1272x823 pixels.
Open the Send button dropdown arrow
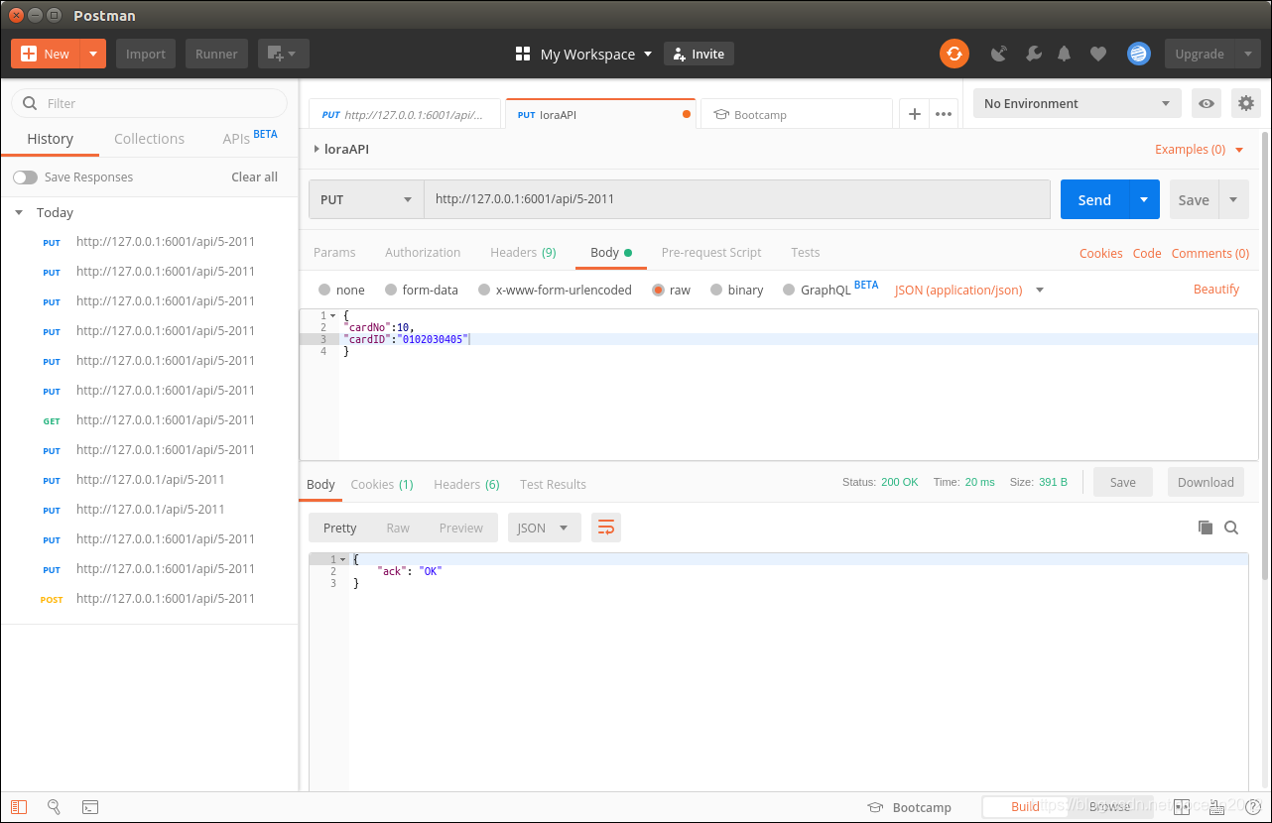click(1144, 199)
